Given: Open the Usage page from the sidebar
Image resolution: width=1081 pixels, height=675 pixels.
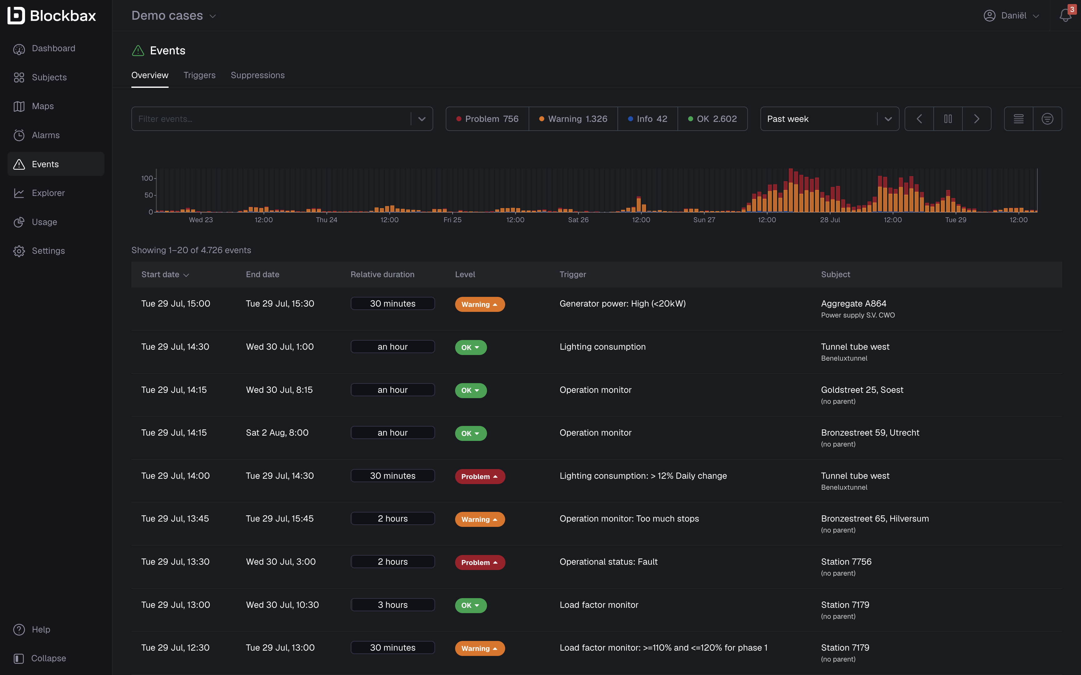Looking at the screenshot, I should 44,222.
